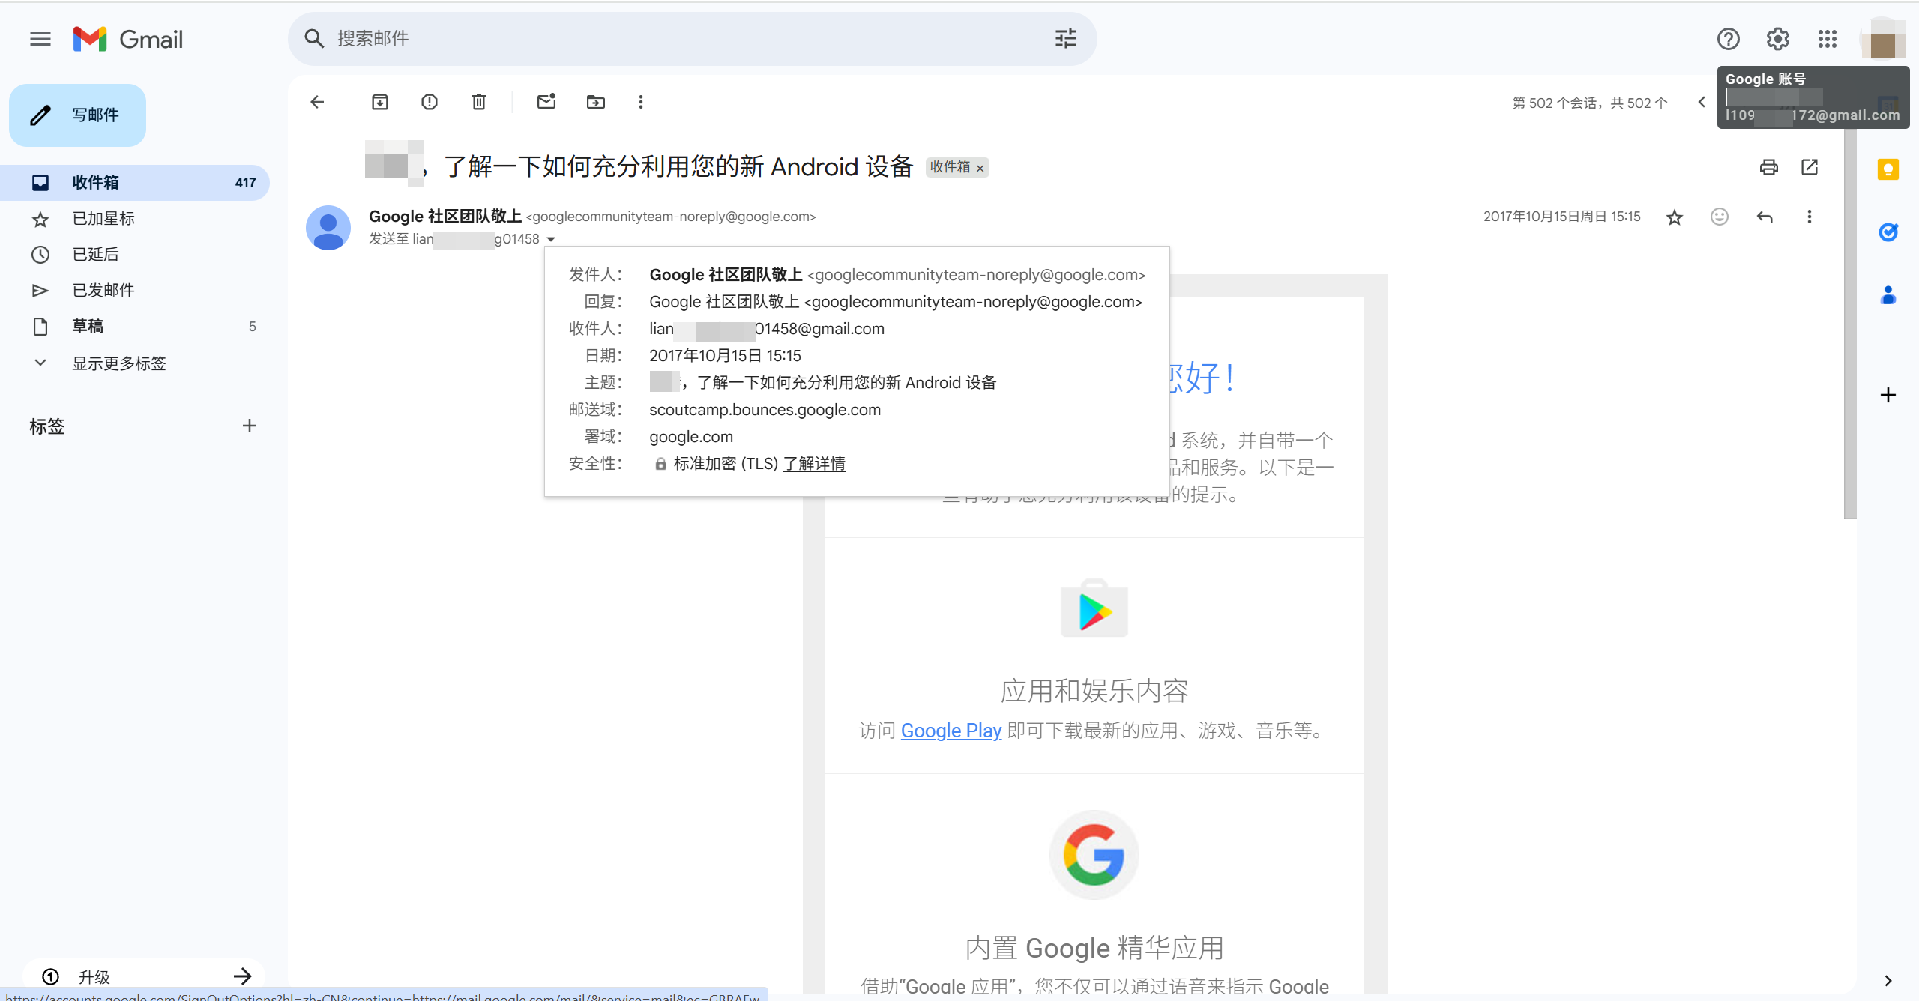Click the Upgrade arrow icon
This screenshot has height=1001, width=1919.
242,976
